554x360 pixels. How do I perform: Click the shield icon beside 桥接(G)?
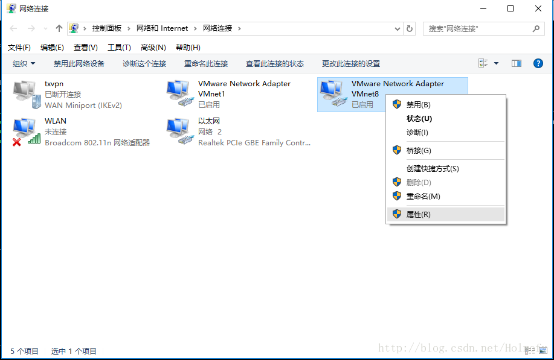397,150
